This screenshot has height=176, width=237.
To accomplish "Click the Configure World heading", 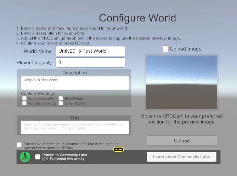I will tap(137, 18).
